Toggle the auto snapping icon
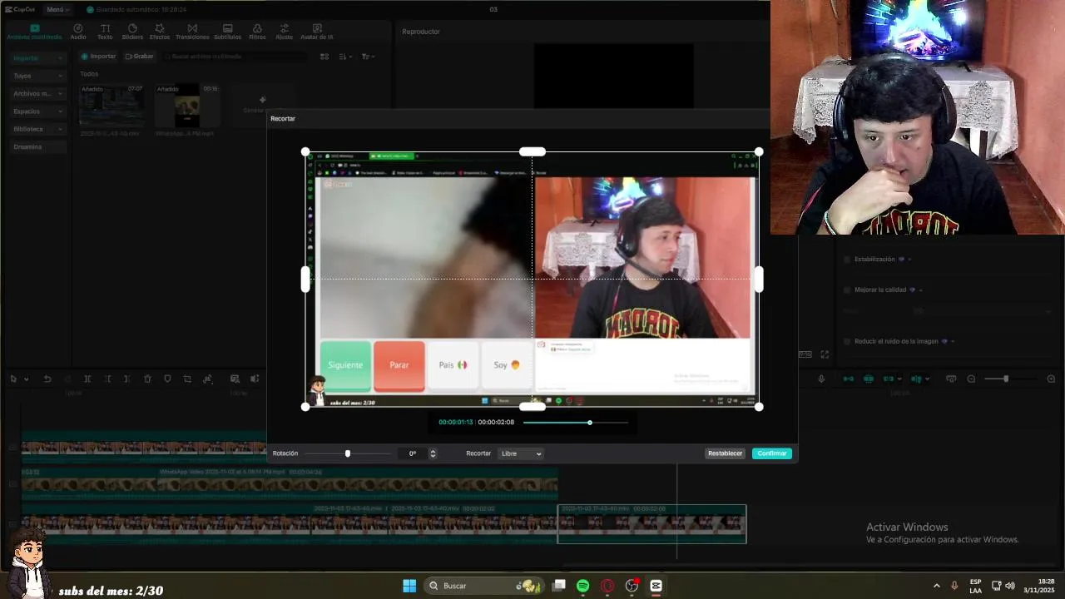This screenshot has height=599, width=1065. click(x=869, y=379)
